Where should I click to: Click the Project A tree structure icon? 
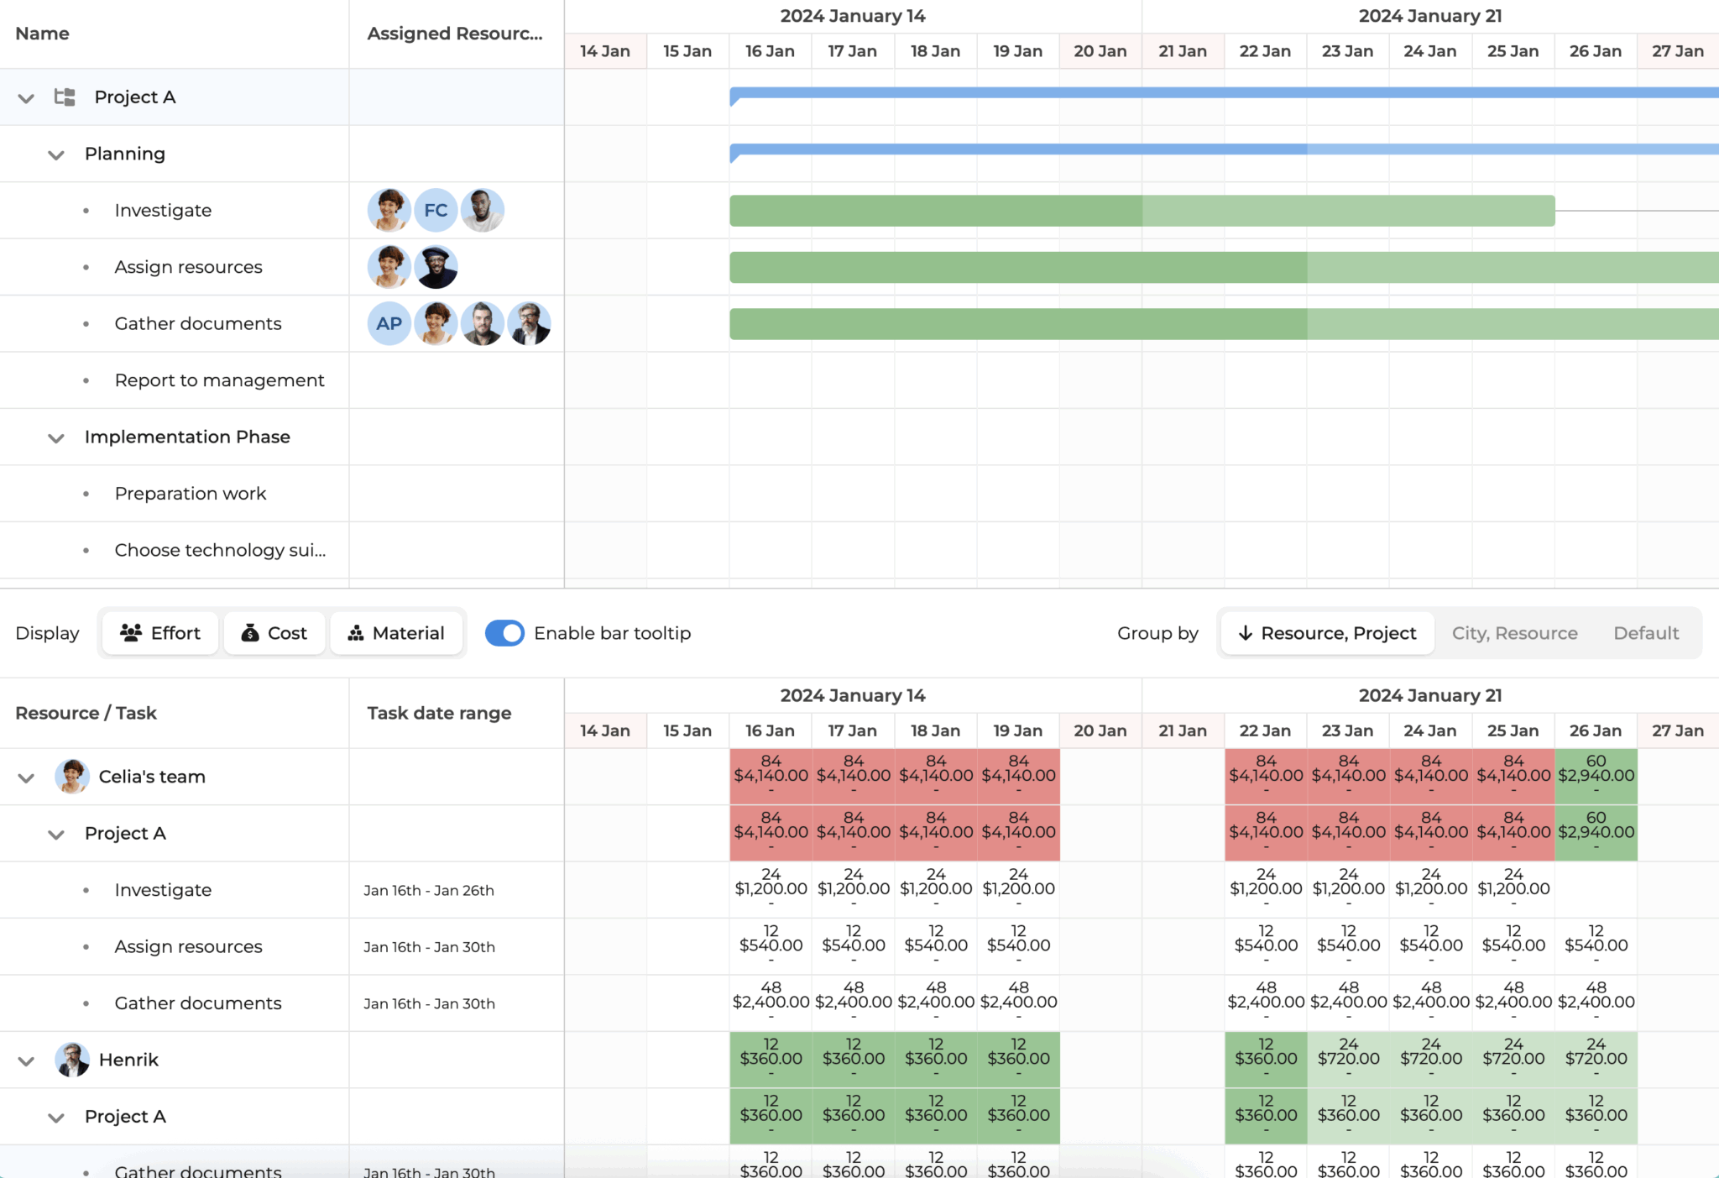65,97
